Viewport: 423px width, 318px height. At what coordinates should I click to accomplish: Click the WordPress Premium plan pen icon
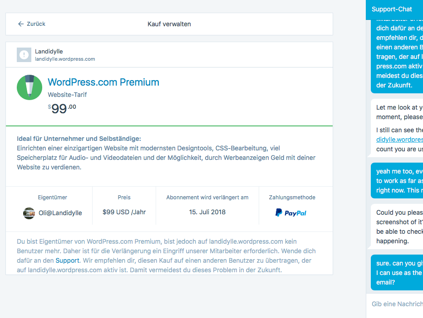pos(30,87)
